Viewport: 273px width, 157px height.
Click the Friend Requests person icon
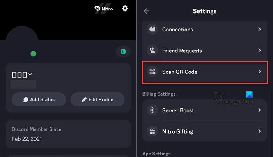[152, 51]
